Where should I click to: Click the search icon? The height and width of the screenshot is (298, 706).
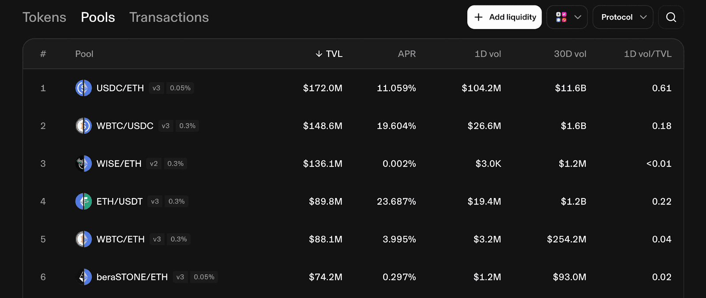[x=671, y=17]
